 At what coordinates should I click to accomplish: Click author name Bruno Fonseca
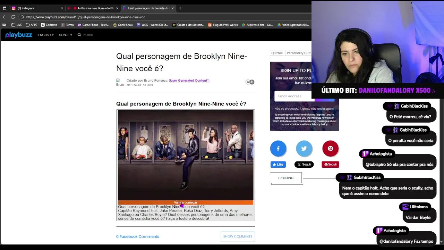155,81
